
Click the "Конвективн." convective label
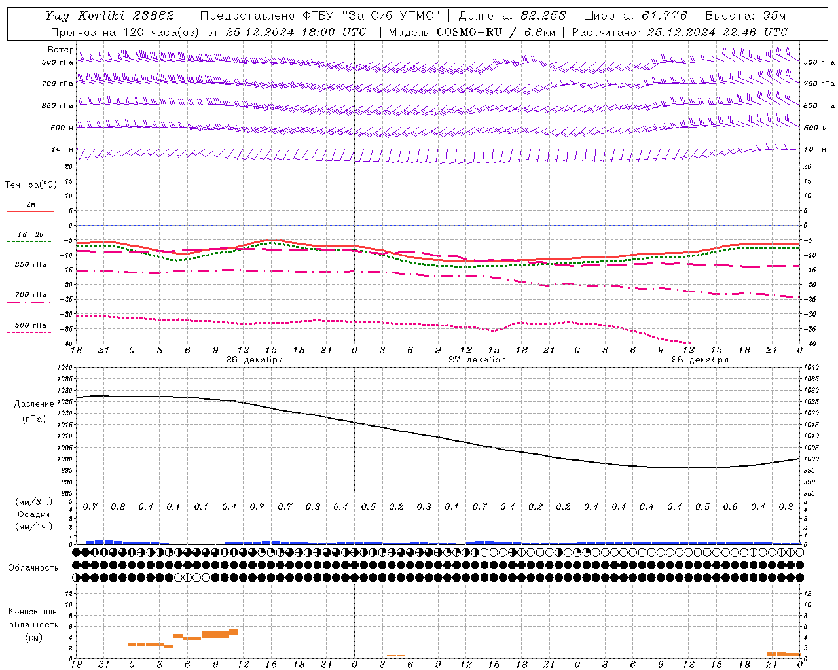(x=33, y=612)
